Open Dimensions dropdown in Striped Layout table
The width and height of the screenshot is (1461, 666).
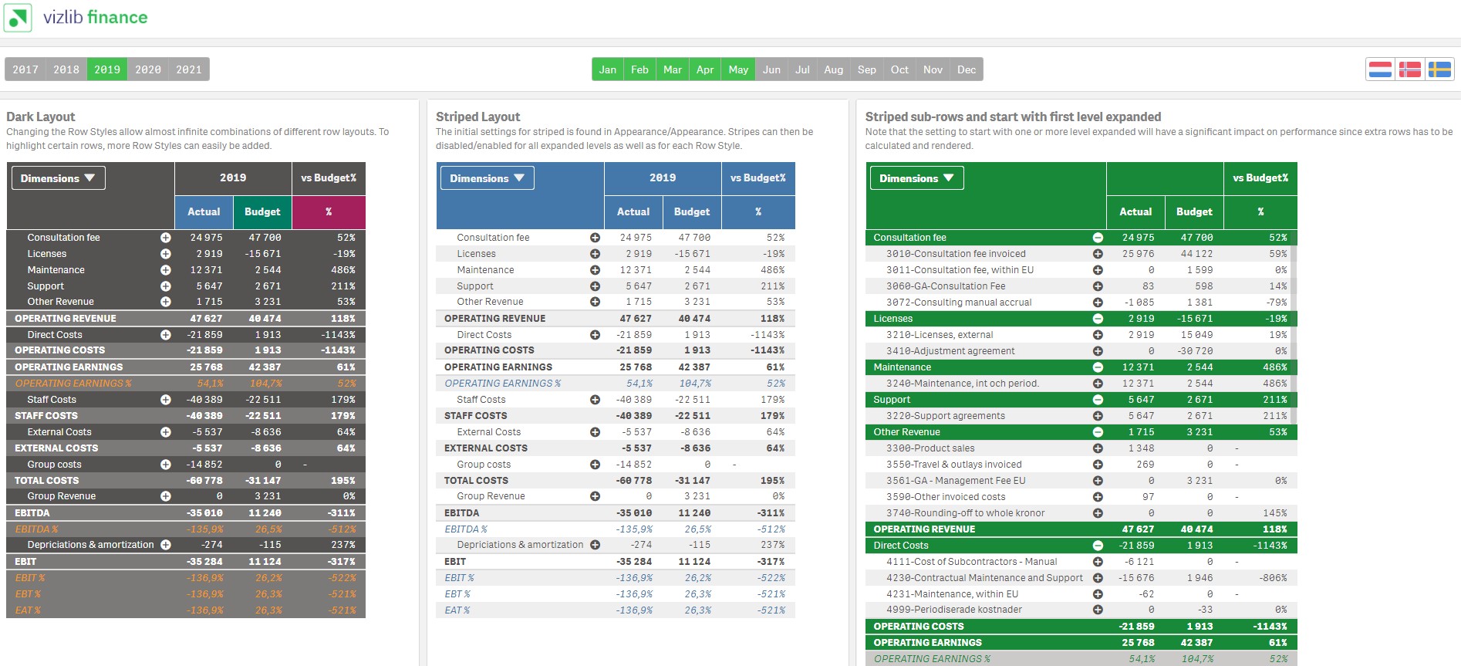point(488,178)
